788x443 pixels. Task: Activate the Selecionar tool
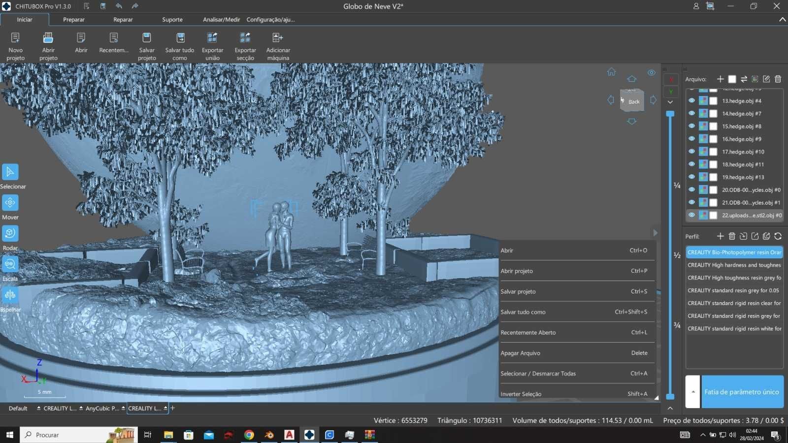10,172
